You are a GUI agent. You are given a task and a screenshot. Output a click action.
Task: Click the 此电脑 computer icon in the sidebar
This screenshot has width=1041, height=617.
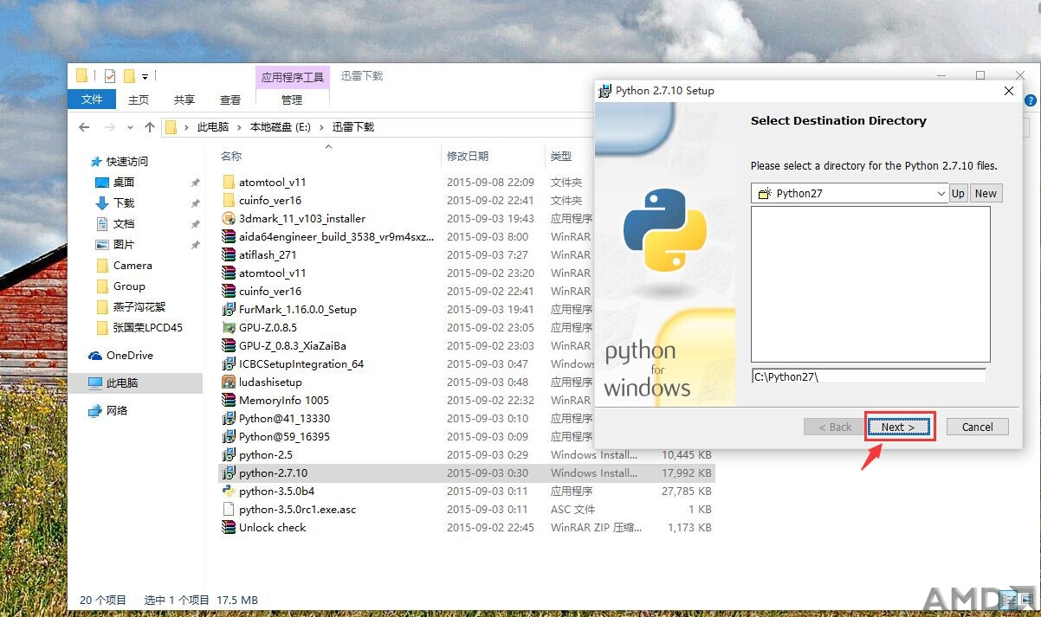[95, 382]
